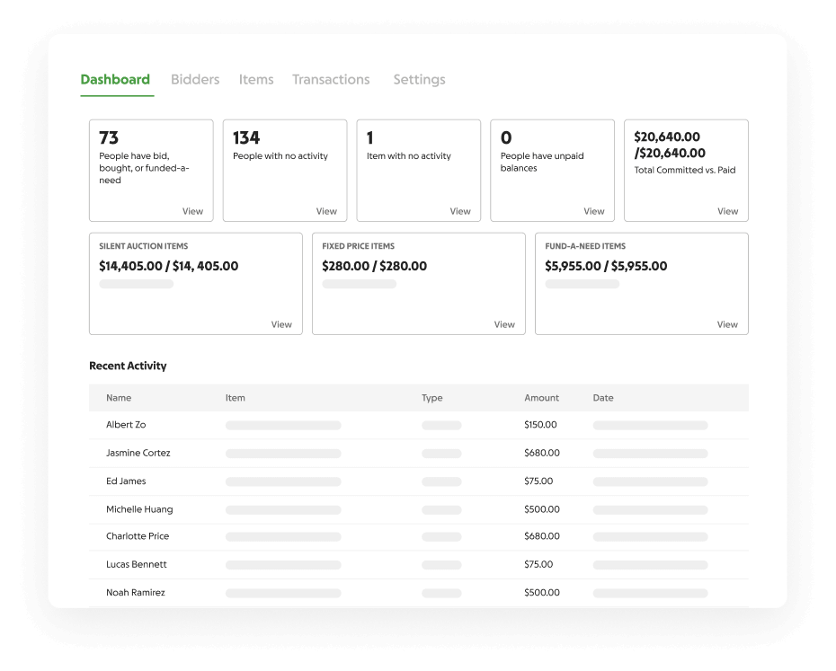Click the Fixed Price Items progress bar

[360, 284]
